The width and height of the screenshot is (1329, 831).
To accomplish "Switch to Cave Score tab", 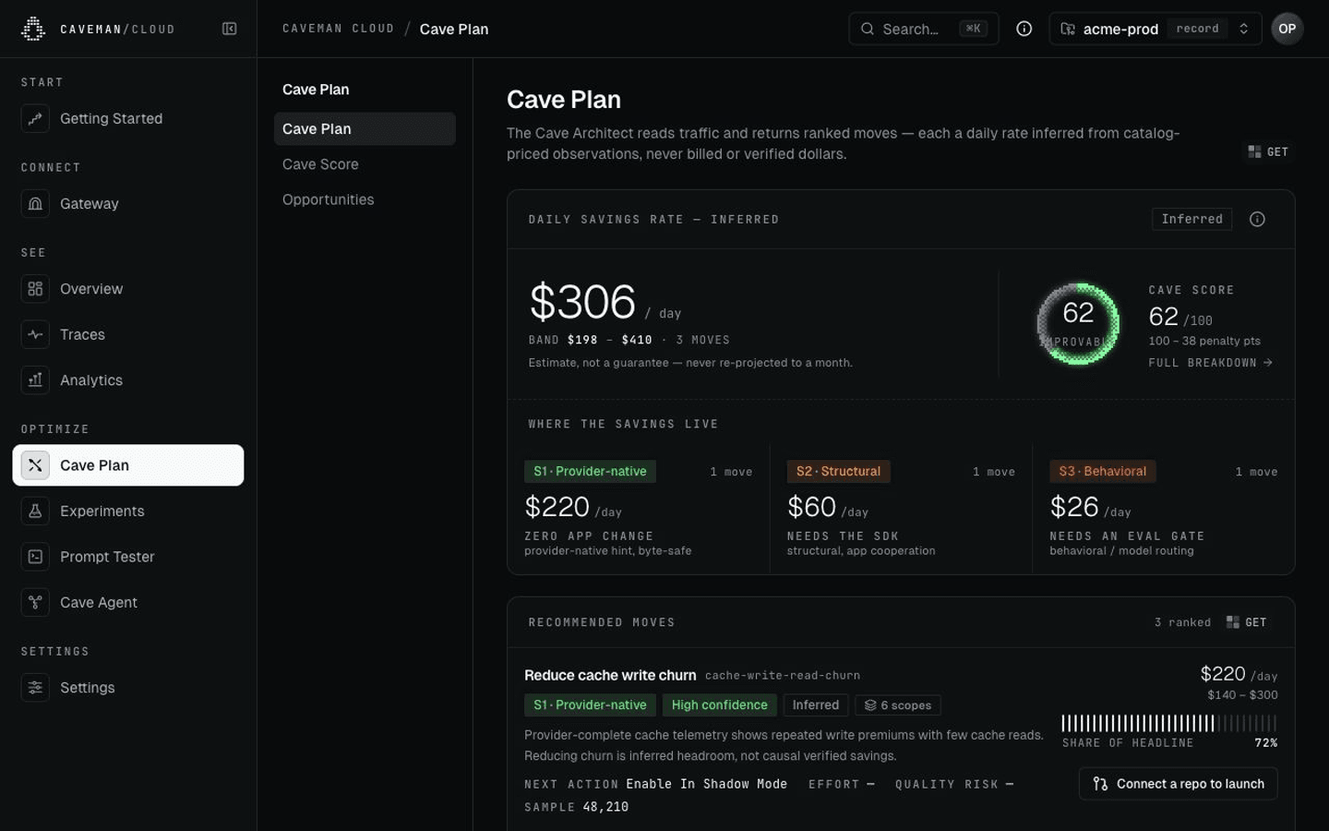I will coord(365,164).
